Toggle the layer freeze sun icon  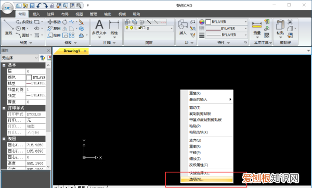tap(132, 28)
